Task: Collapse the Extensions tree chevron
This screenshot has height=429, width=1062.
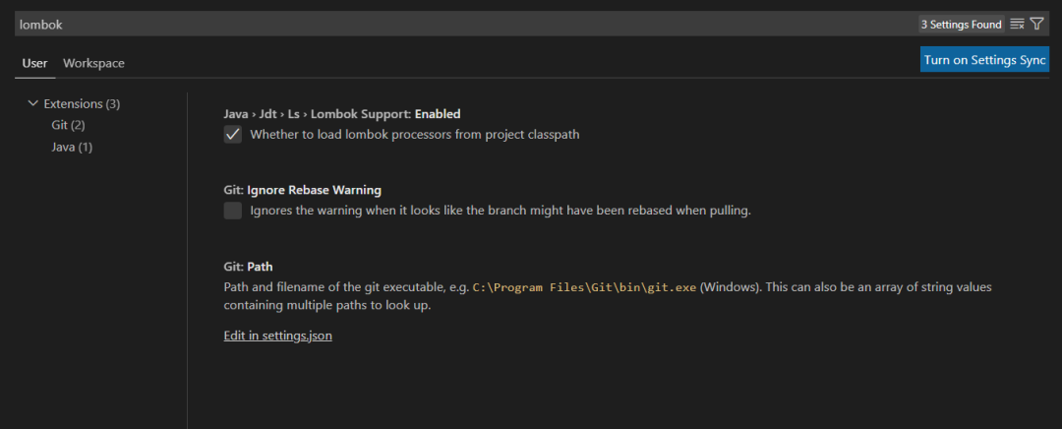Action: pos(33,103)
